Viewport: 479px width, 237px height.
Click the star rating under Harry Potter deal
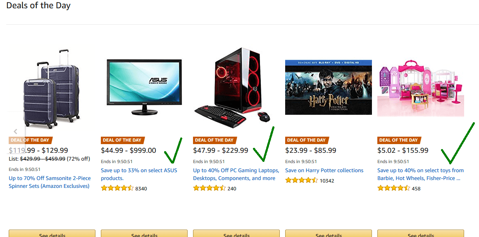[x=302, y=180]
